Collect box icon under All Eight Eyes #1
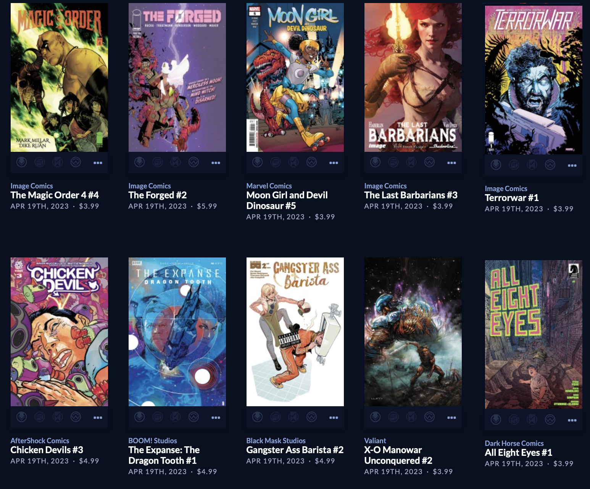 coord(514,420)
